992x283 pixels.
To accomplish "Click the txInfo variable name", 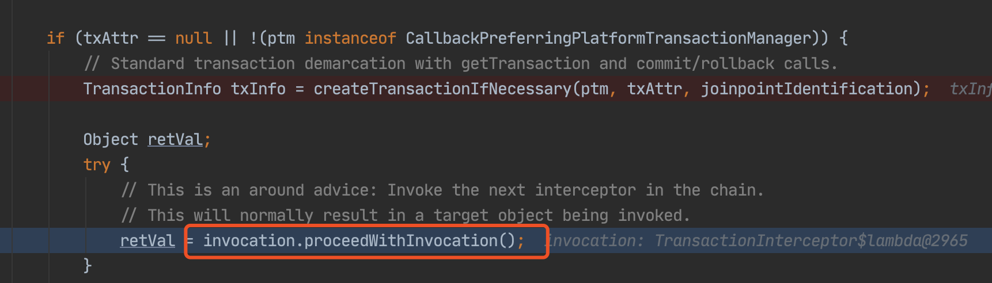I will point(258,89).
